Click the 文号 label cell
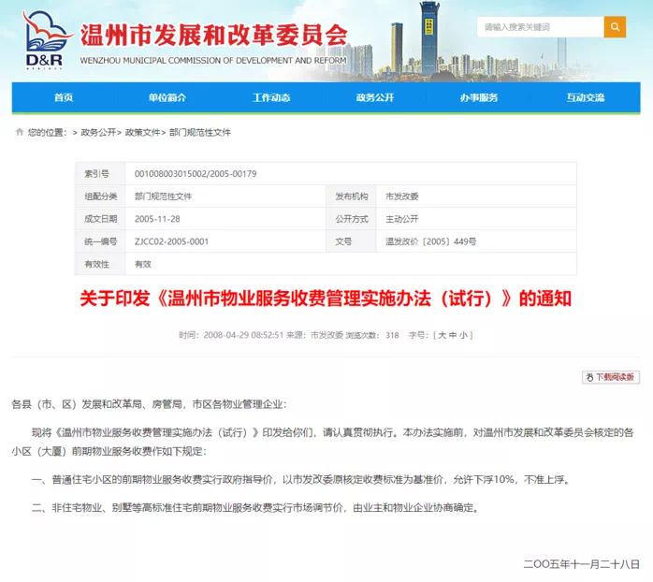Screen dimensions: 653x582 352,241
